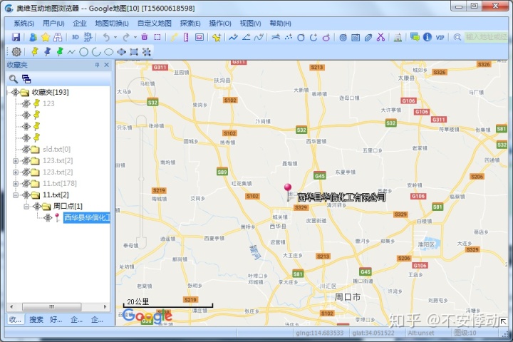Image resolution: width=513 pixels, height=342 pixels.
Task: Switch to the 搜索 panel tab
Action: pyautogui.click(x=36, y=319)
